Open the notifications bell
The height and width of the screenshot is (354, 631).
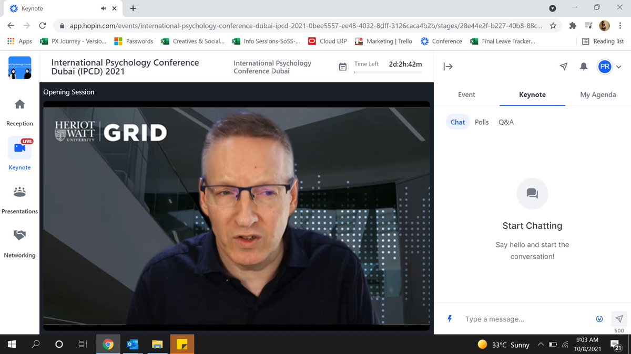point(584,67)
